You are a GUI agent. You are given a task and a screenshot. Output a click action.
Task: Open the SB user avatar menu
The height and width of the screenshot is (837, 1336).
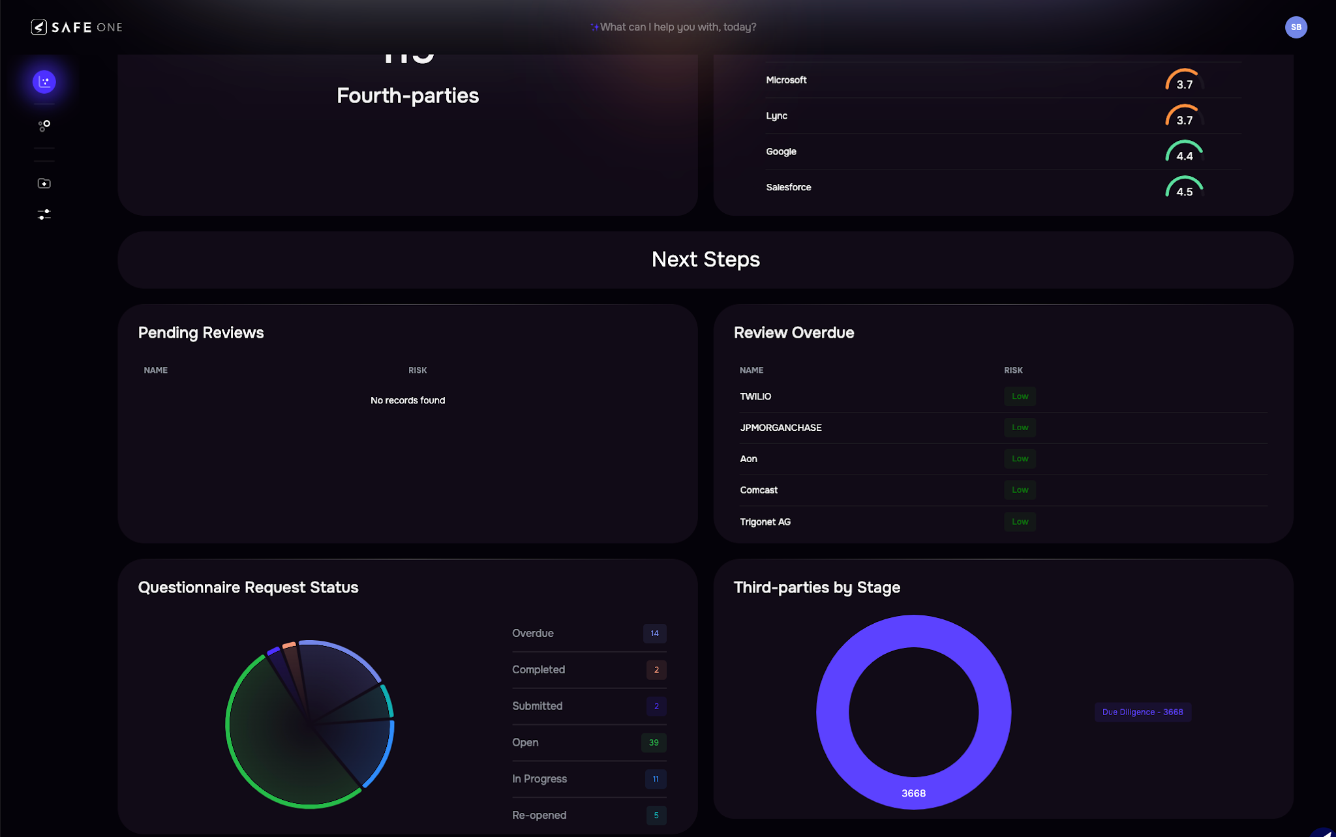pos(1296,27)
